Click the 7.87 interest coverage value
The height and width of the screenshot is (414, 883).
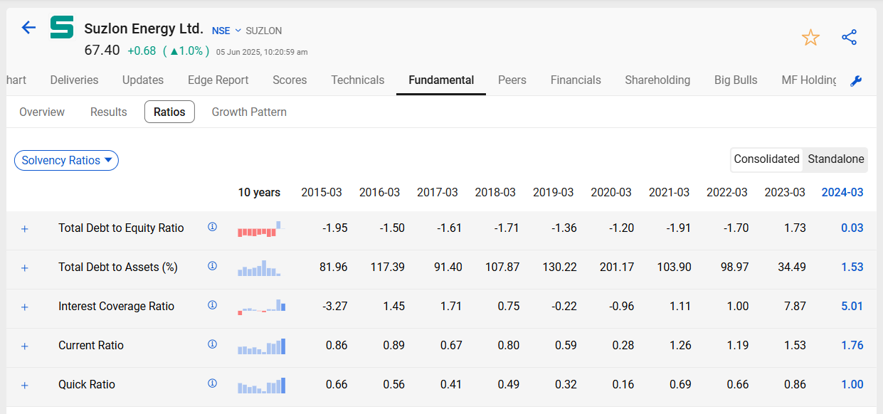pyautogui.click(x=794, y=307)
